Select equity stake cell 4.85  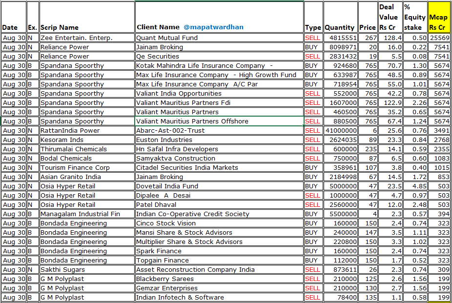[x=415, y=186]
